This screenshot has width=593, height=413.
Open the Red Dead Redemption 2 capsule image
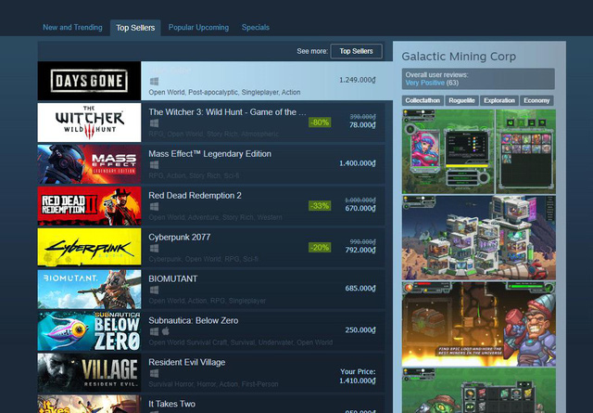(x=89, y=206)
